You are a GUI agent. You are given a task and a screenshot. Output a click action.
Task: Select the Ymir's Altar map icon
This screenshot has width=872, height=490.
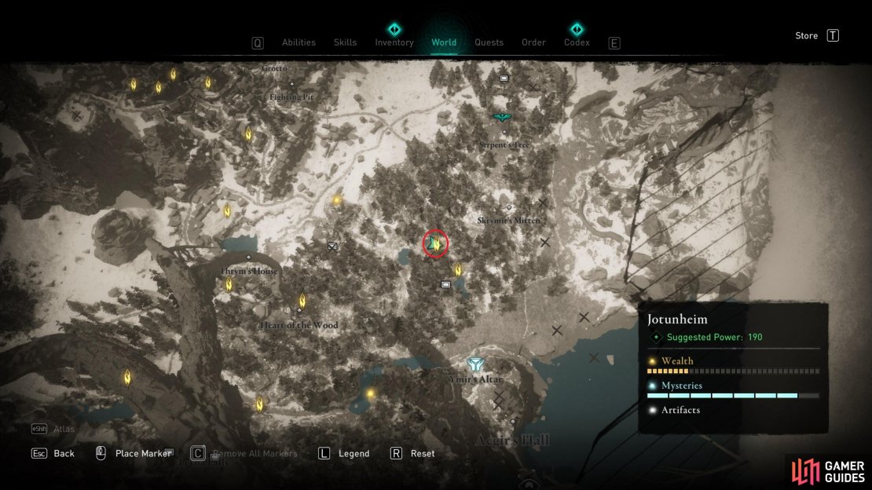coord(475,364)
